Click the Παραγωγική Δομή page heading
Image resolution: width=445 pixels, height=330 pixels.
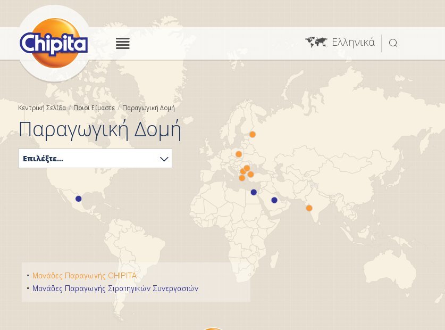coord(100,130)
